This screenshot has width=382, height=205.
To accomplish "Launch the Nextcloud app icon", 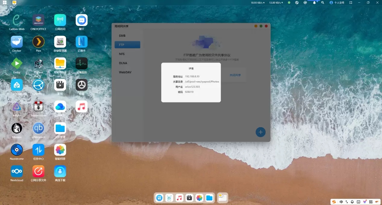I will tap(17, 172).
